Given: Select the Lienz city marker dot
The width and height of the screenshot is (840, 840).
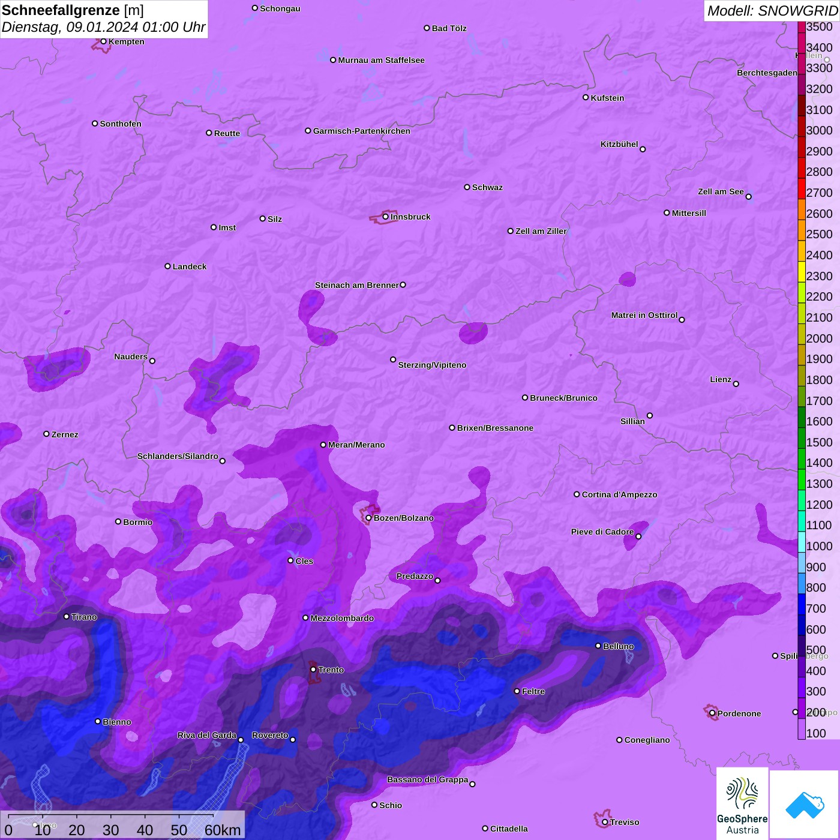Looking at the screenshot, I should [736, 384].
